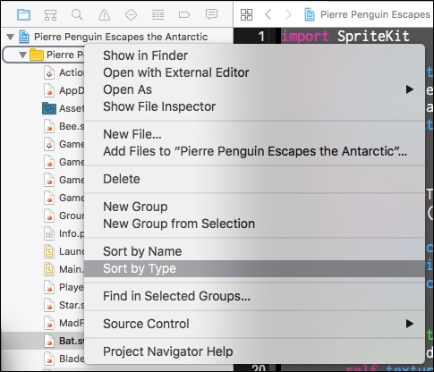Open the Project navigator folder icon
Viewport: 434px width, 372px height.
pos(23,14)
